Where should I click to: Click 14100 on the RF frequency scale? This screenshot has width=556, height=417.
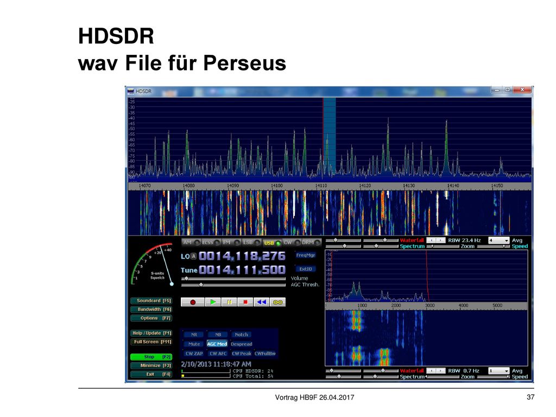tap(277, 186)
